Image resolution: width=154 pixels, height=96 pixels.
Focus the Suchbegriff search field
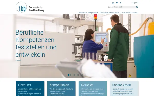(x=124, y=7)
